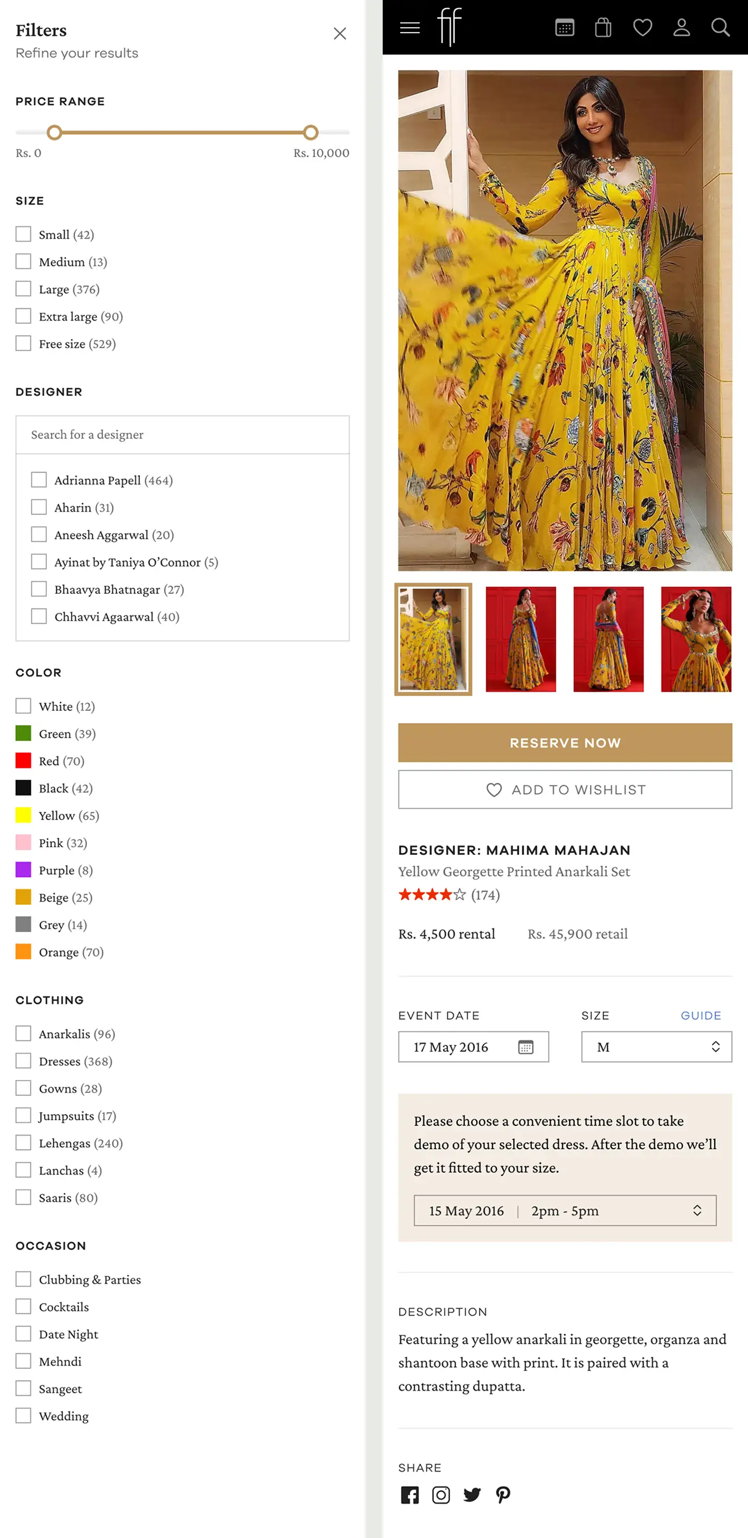Click the search icon
The image size is (748, 1538).
720,27
